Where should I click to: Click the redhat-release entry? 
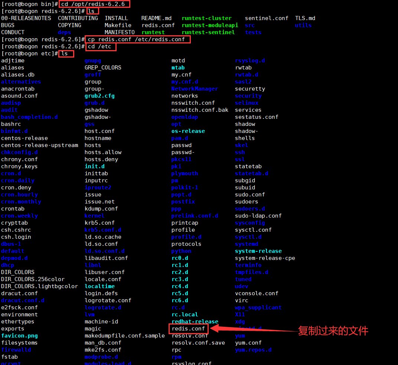click(195, 322)
